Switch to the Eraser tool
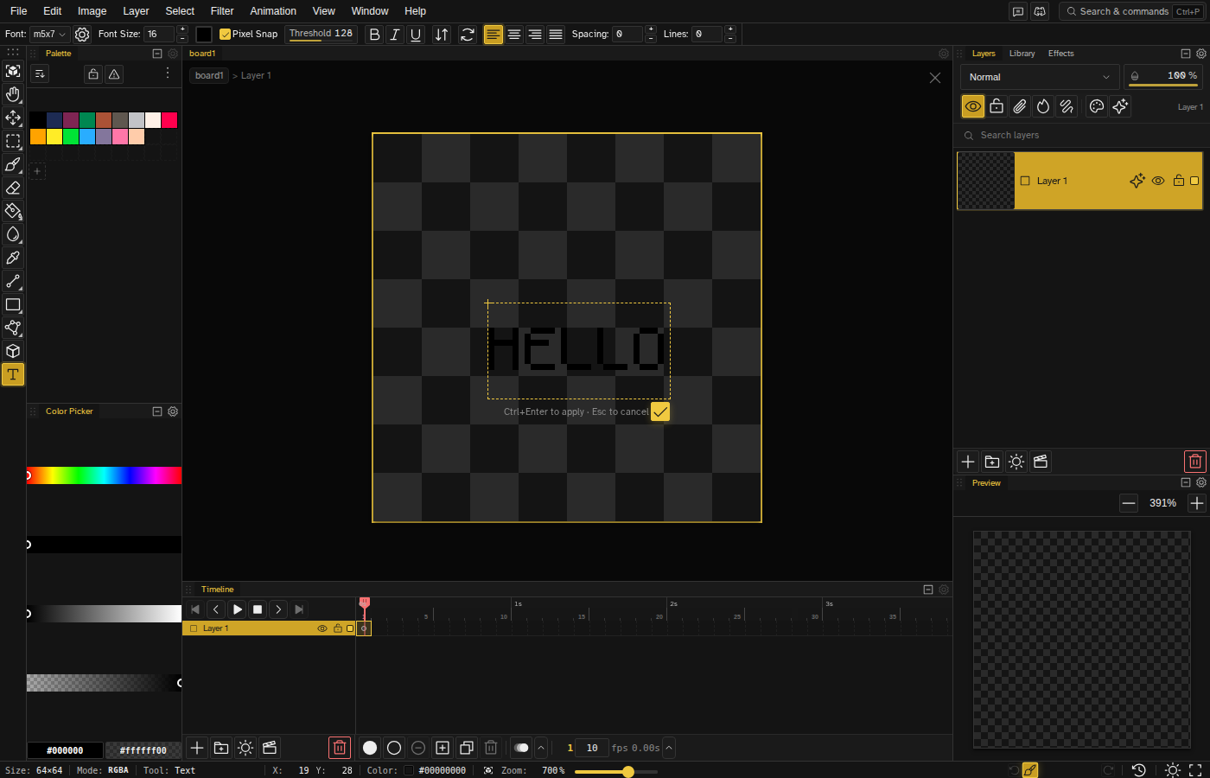 tap(13, 188)
